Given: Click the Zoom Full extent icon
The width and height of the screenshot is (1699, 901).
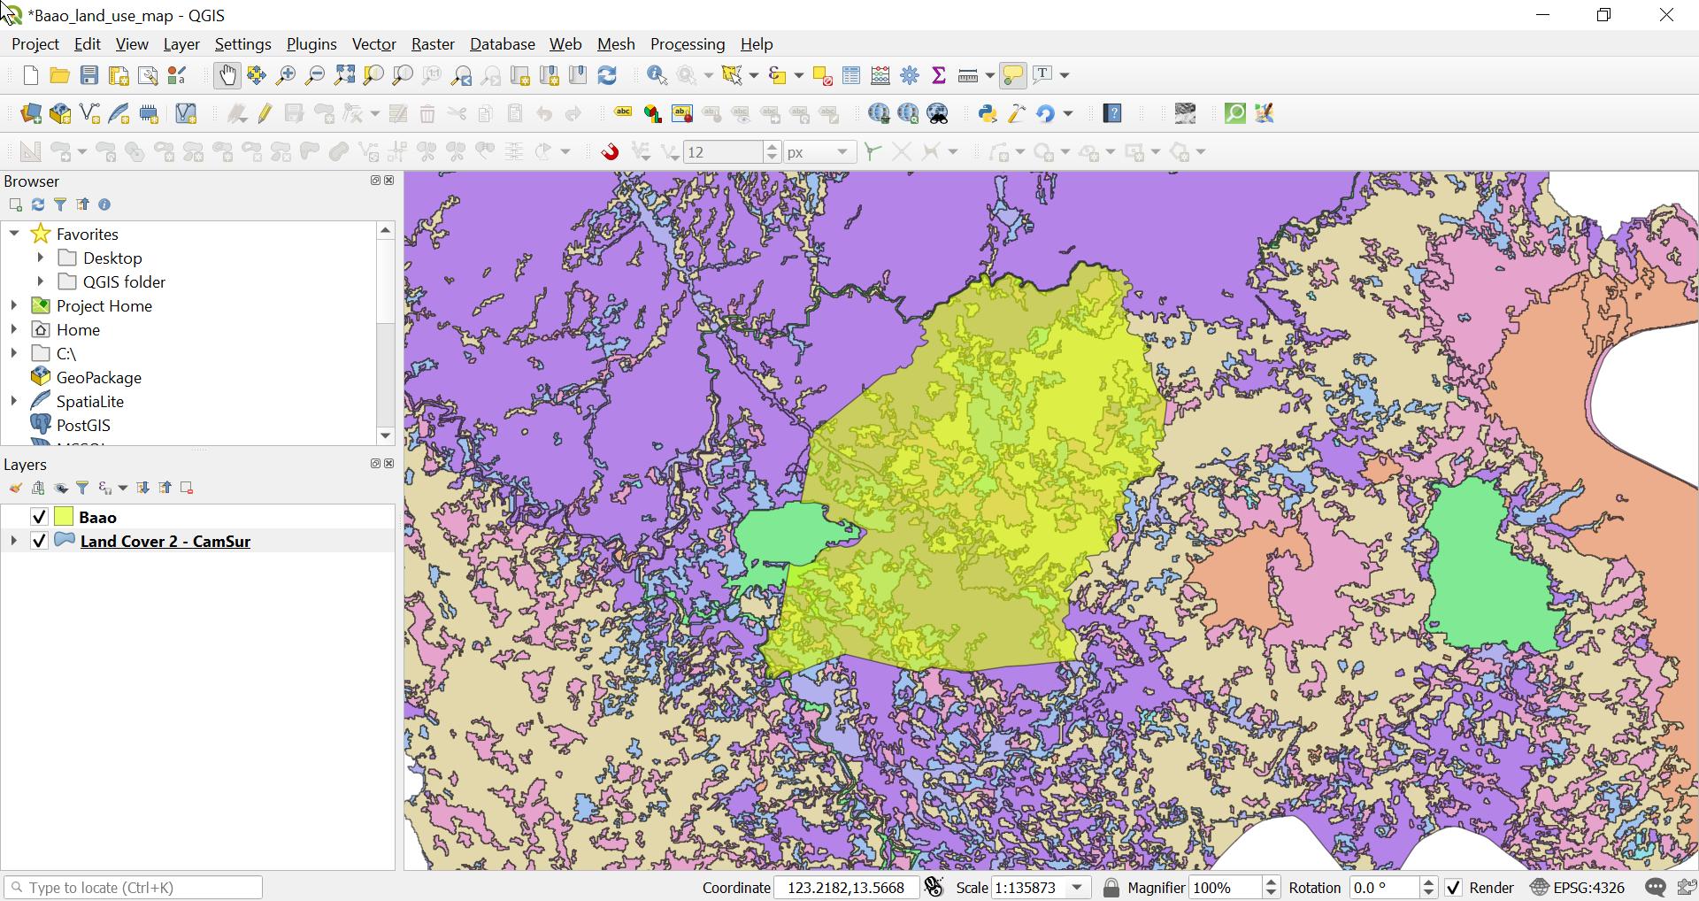Looking at the screenshot, I should click(344, 75).
